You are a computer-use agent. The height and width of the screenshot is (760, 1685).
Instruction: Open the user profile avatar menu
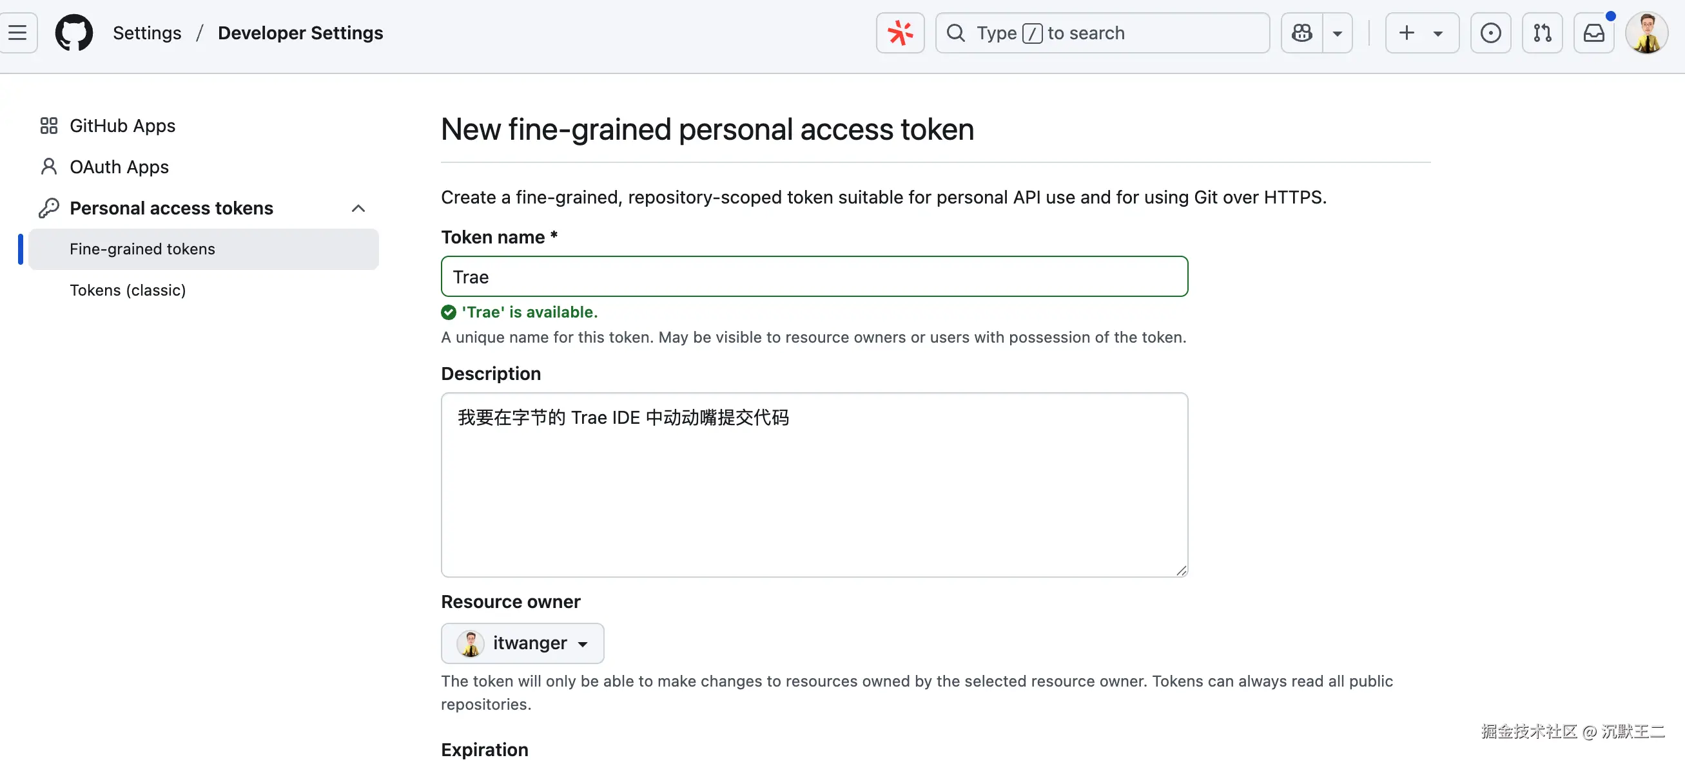tap(1646, 33)
